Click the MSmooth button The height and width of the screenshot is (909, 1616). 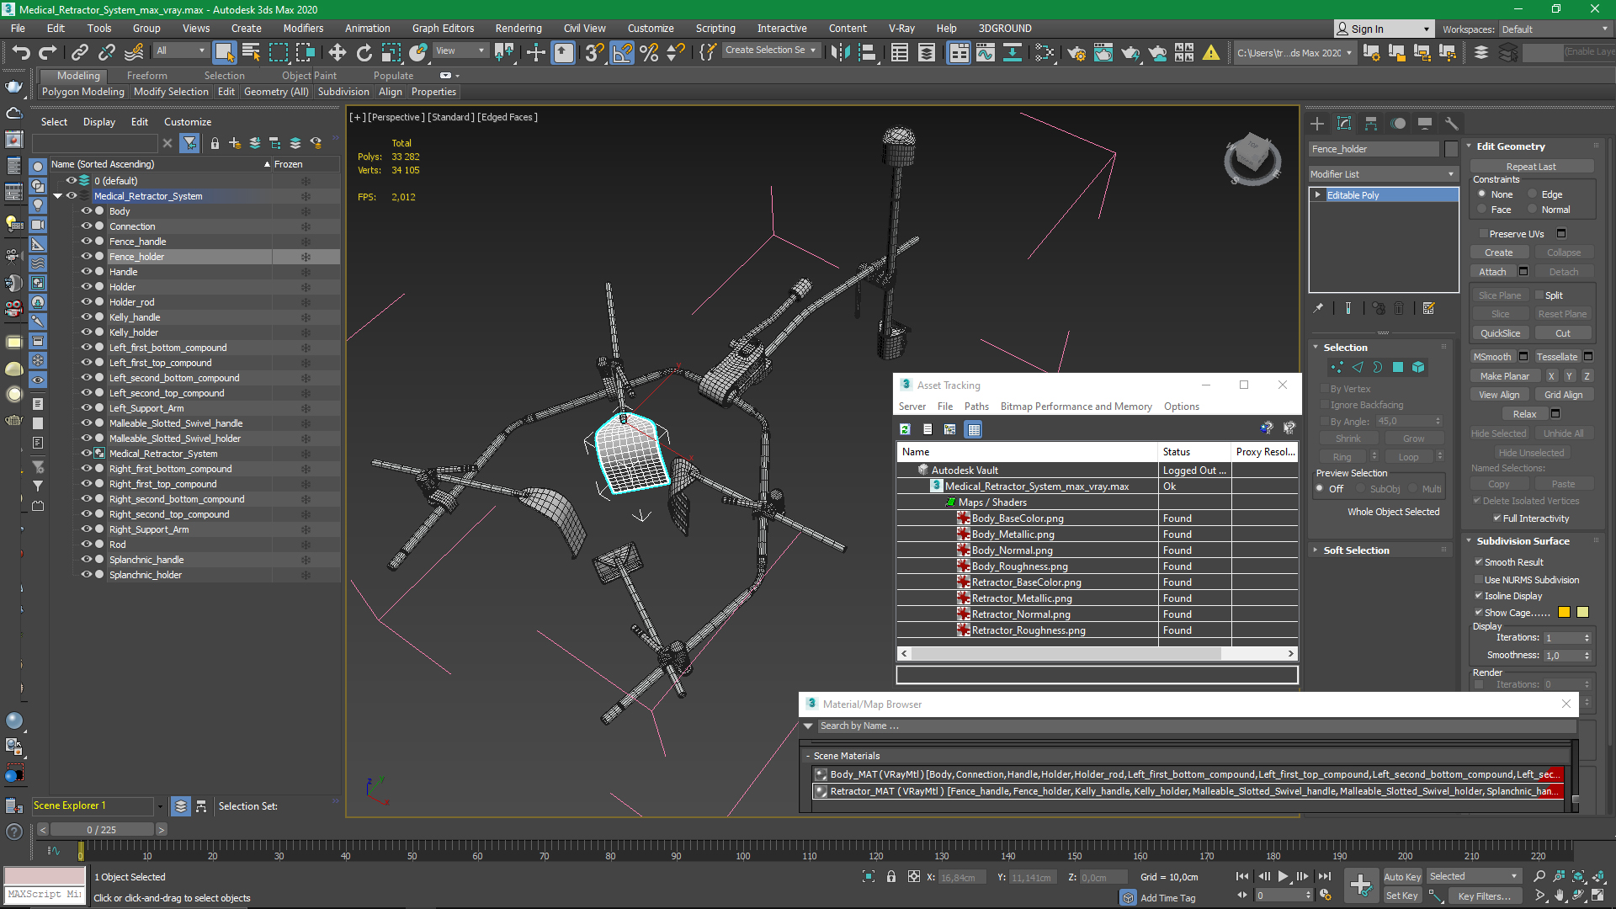[x=1492, y=357]
